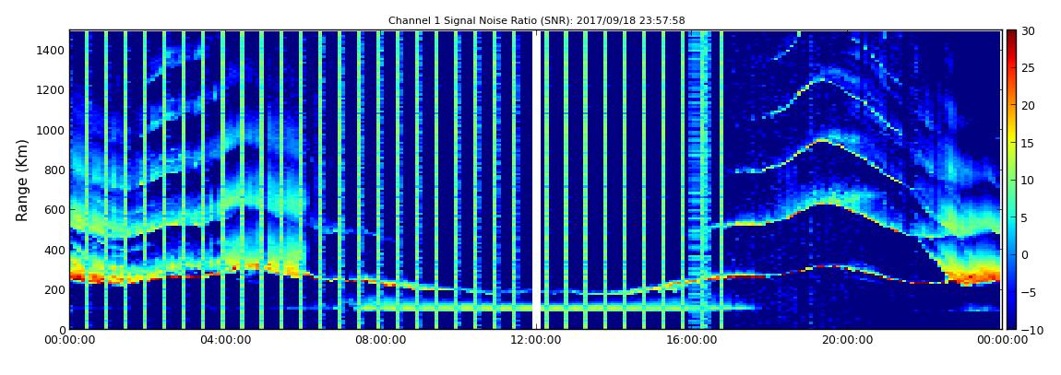Click the colorbar label 20
Image resolution: width=1061 pixels, height=375 pixels.
point(1028,105)
